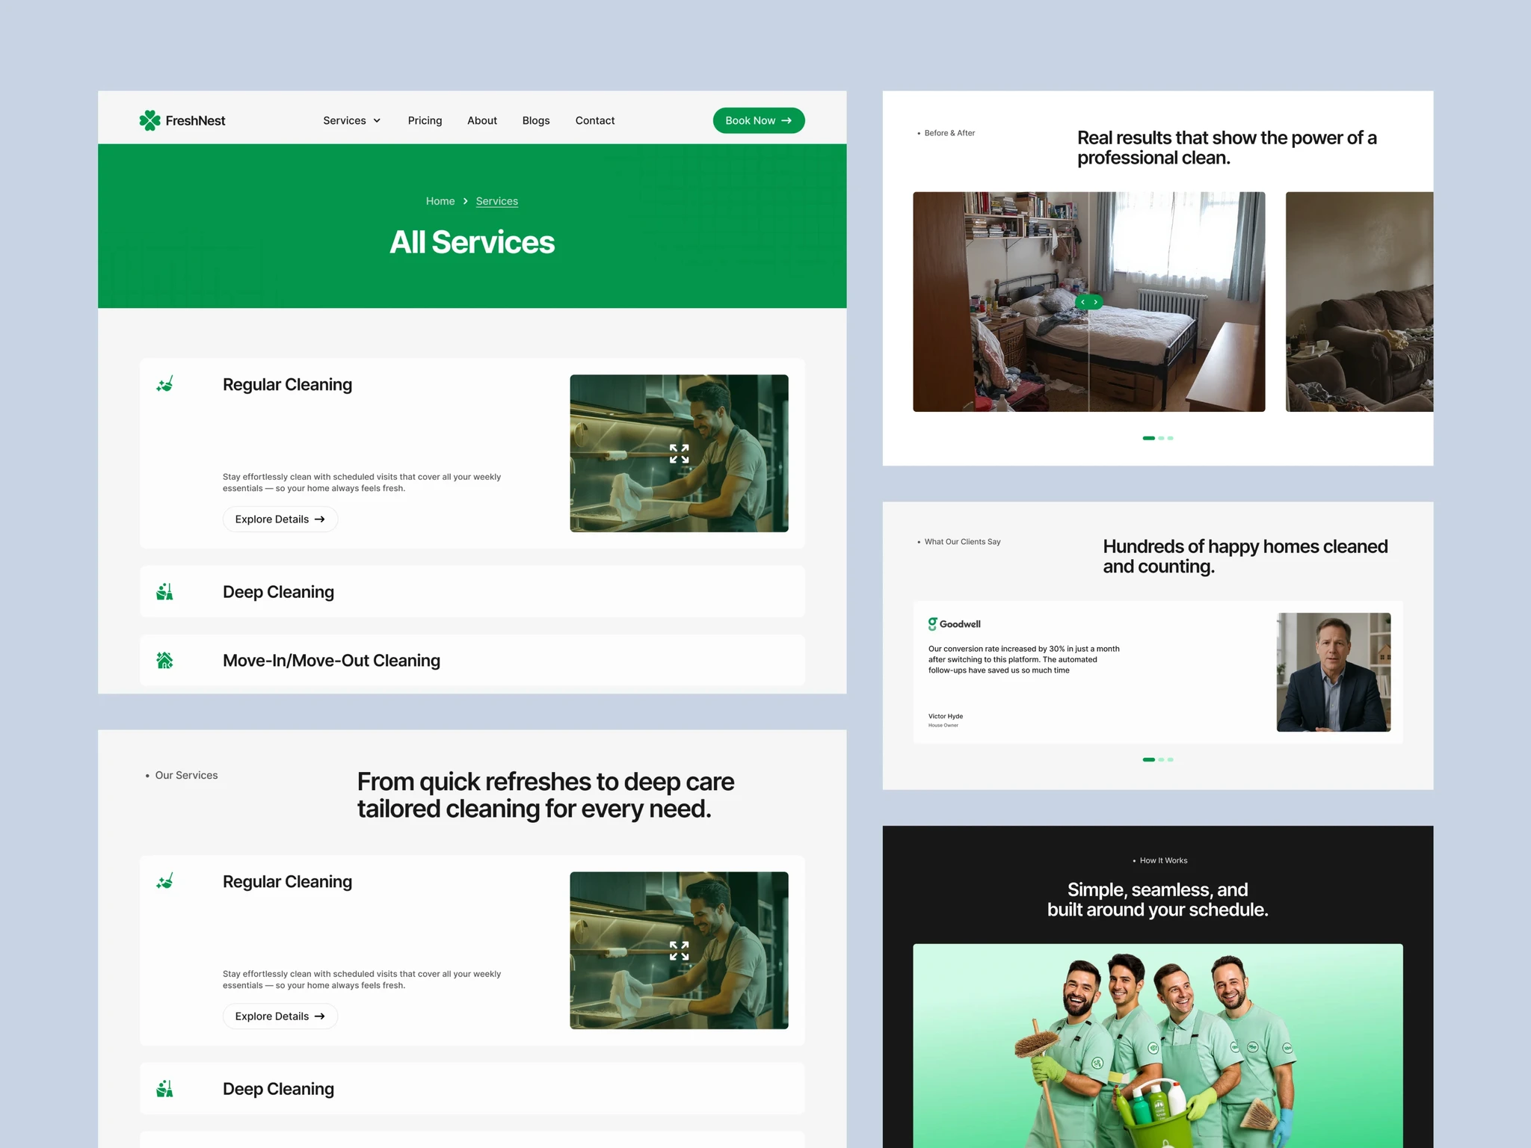
Task: Select the second pagination dot under the before/after carousel
Action: [x=1161, y=438]
